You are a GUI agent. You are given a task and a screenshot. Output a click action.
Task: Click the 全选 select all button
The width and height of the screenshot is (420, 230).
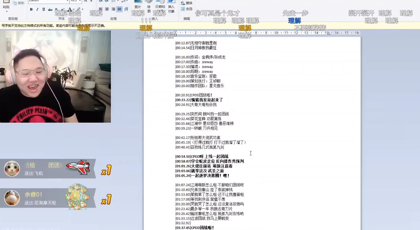pos(186,9)
